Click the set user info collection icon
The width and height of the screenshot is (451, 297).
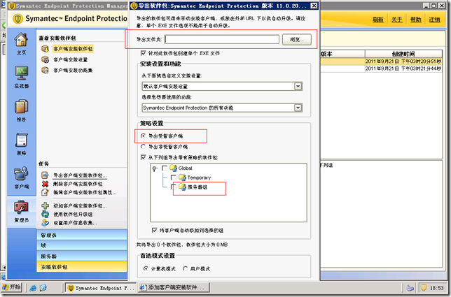[x=45, y=223]
